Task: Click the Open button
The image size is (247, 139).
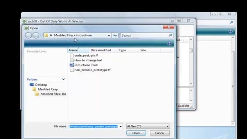Action: (x=136, y=133)
